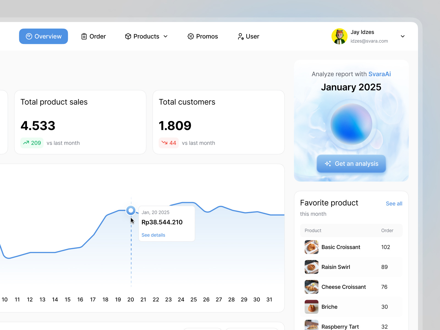Click the Basic Croissant product thumbnail
Image resolution: width=440 pixels, height=330 pixels.
pyautogui.click(x=311, y=247)
